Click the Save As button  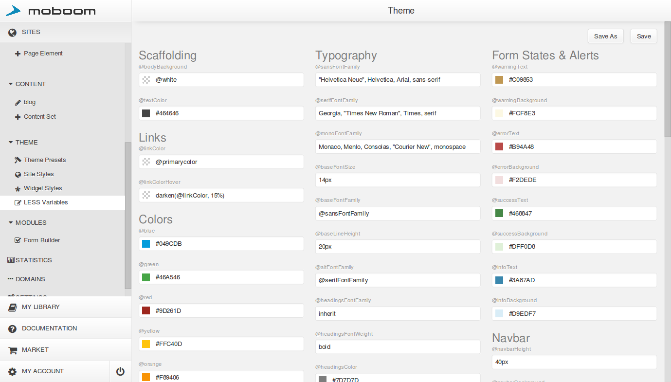(605, 36)
